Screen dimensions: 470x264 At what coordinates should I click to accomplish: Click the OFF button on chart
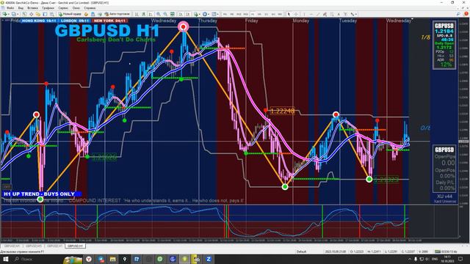(x=7, y=187)
